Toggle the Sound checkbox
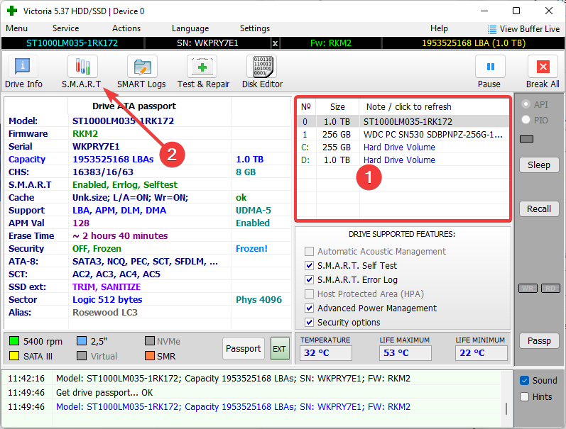Image resolution: width=566 pixels, height=429 pixels. point(525,380)
